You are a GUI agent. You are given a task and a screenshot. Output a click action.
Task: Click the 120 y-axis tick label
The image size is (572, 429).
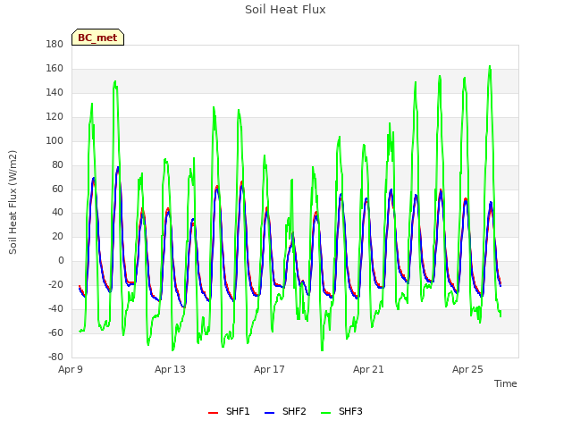pyautogui.click(x=55, y=116)
